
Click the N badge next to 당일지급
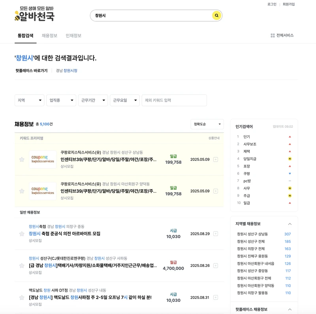click(290, 159)
